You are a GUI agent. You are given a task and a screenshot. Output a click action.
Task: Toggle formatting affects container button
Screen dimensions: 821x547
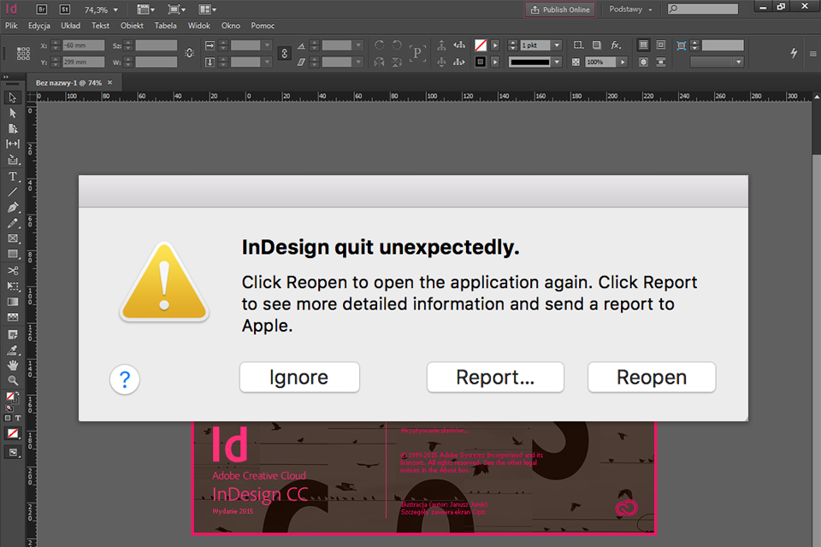8,418
